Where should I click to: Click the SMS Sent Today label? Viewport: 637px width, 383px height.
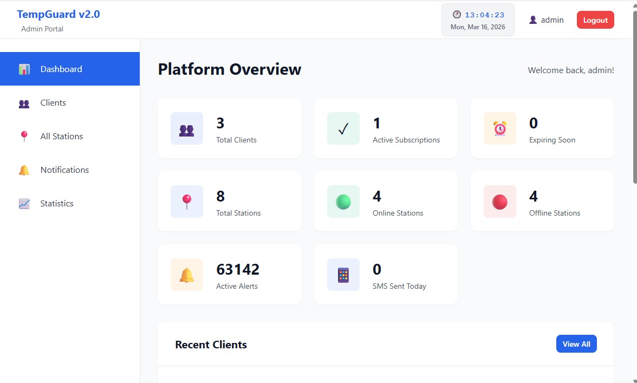(x=399, y=286)
